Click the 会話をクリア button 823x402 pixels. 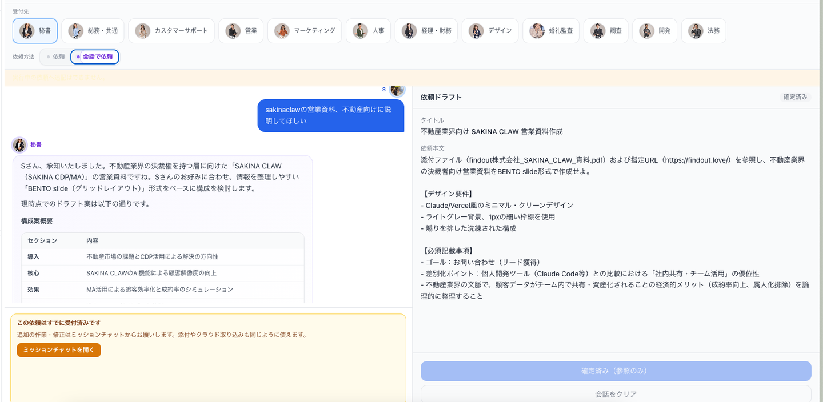(616, 394)
